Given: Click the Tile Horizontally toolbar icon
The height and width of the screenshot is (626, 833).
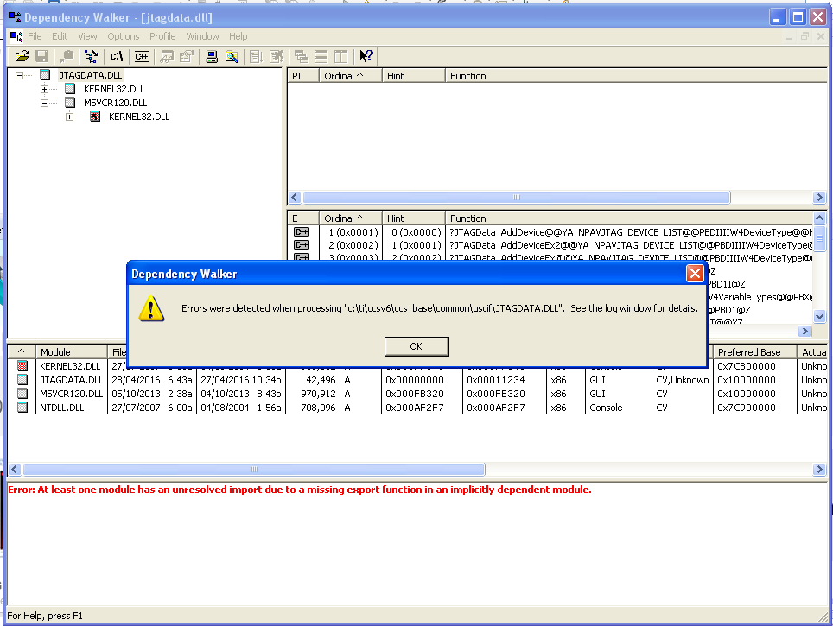Looking at the screenshot, I should coord(321,56).
